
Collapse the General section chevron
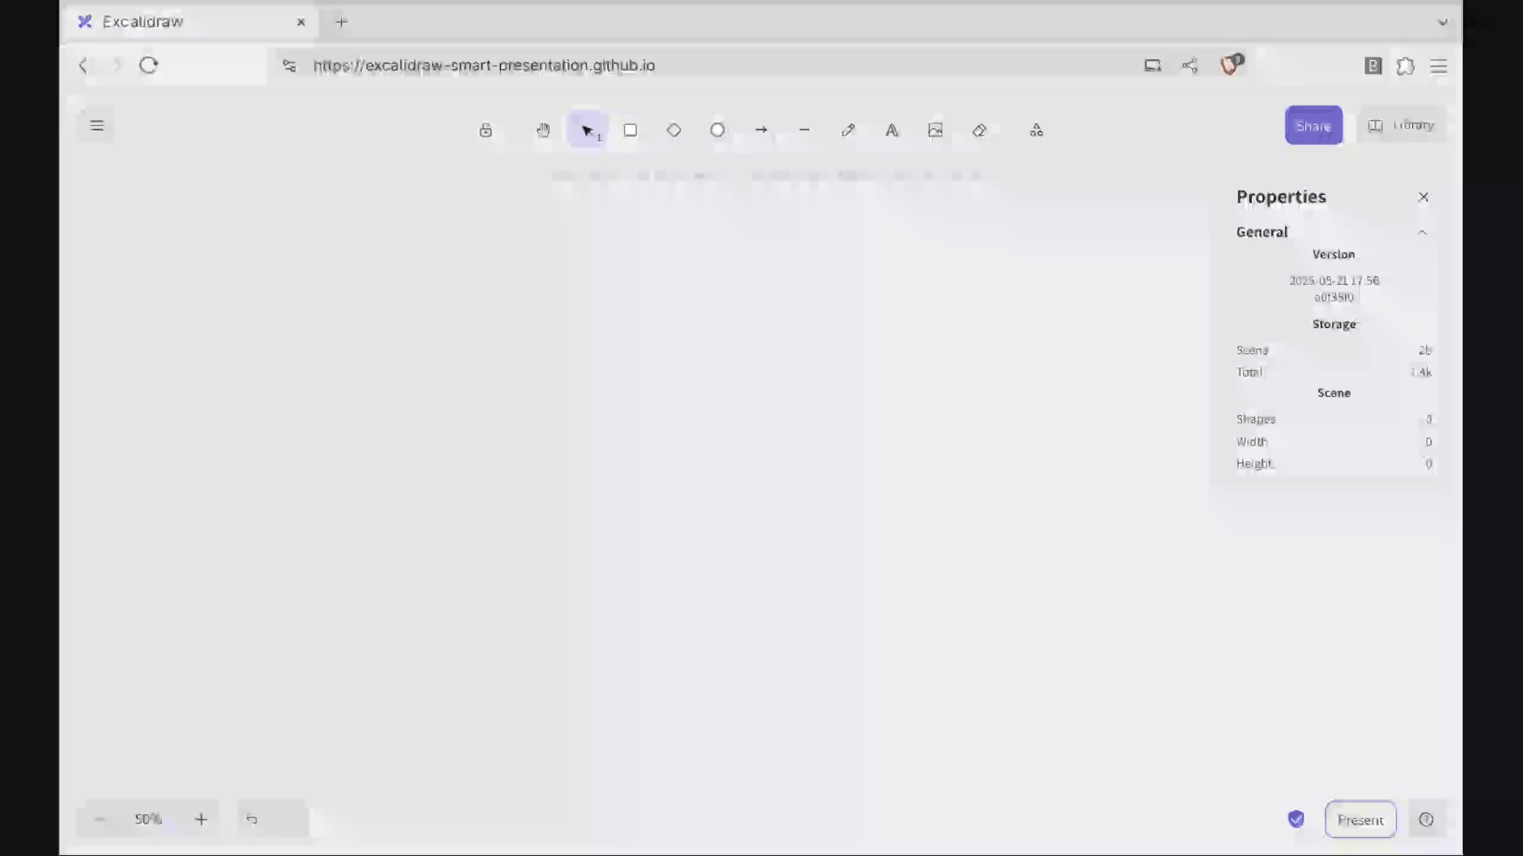tap(1422, 232)
